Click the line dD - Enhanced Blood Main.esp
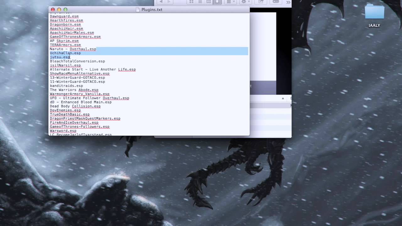The height and width of the screenshot is (226, 402). tap(80, 102)
